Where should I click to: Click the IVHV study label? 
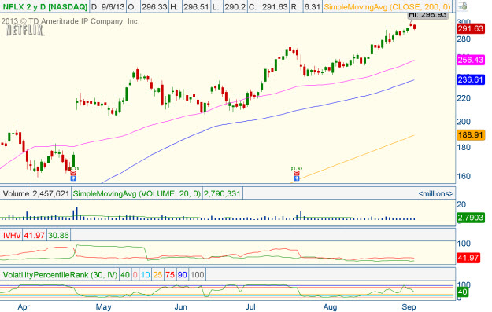click(x=12, y=235)
